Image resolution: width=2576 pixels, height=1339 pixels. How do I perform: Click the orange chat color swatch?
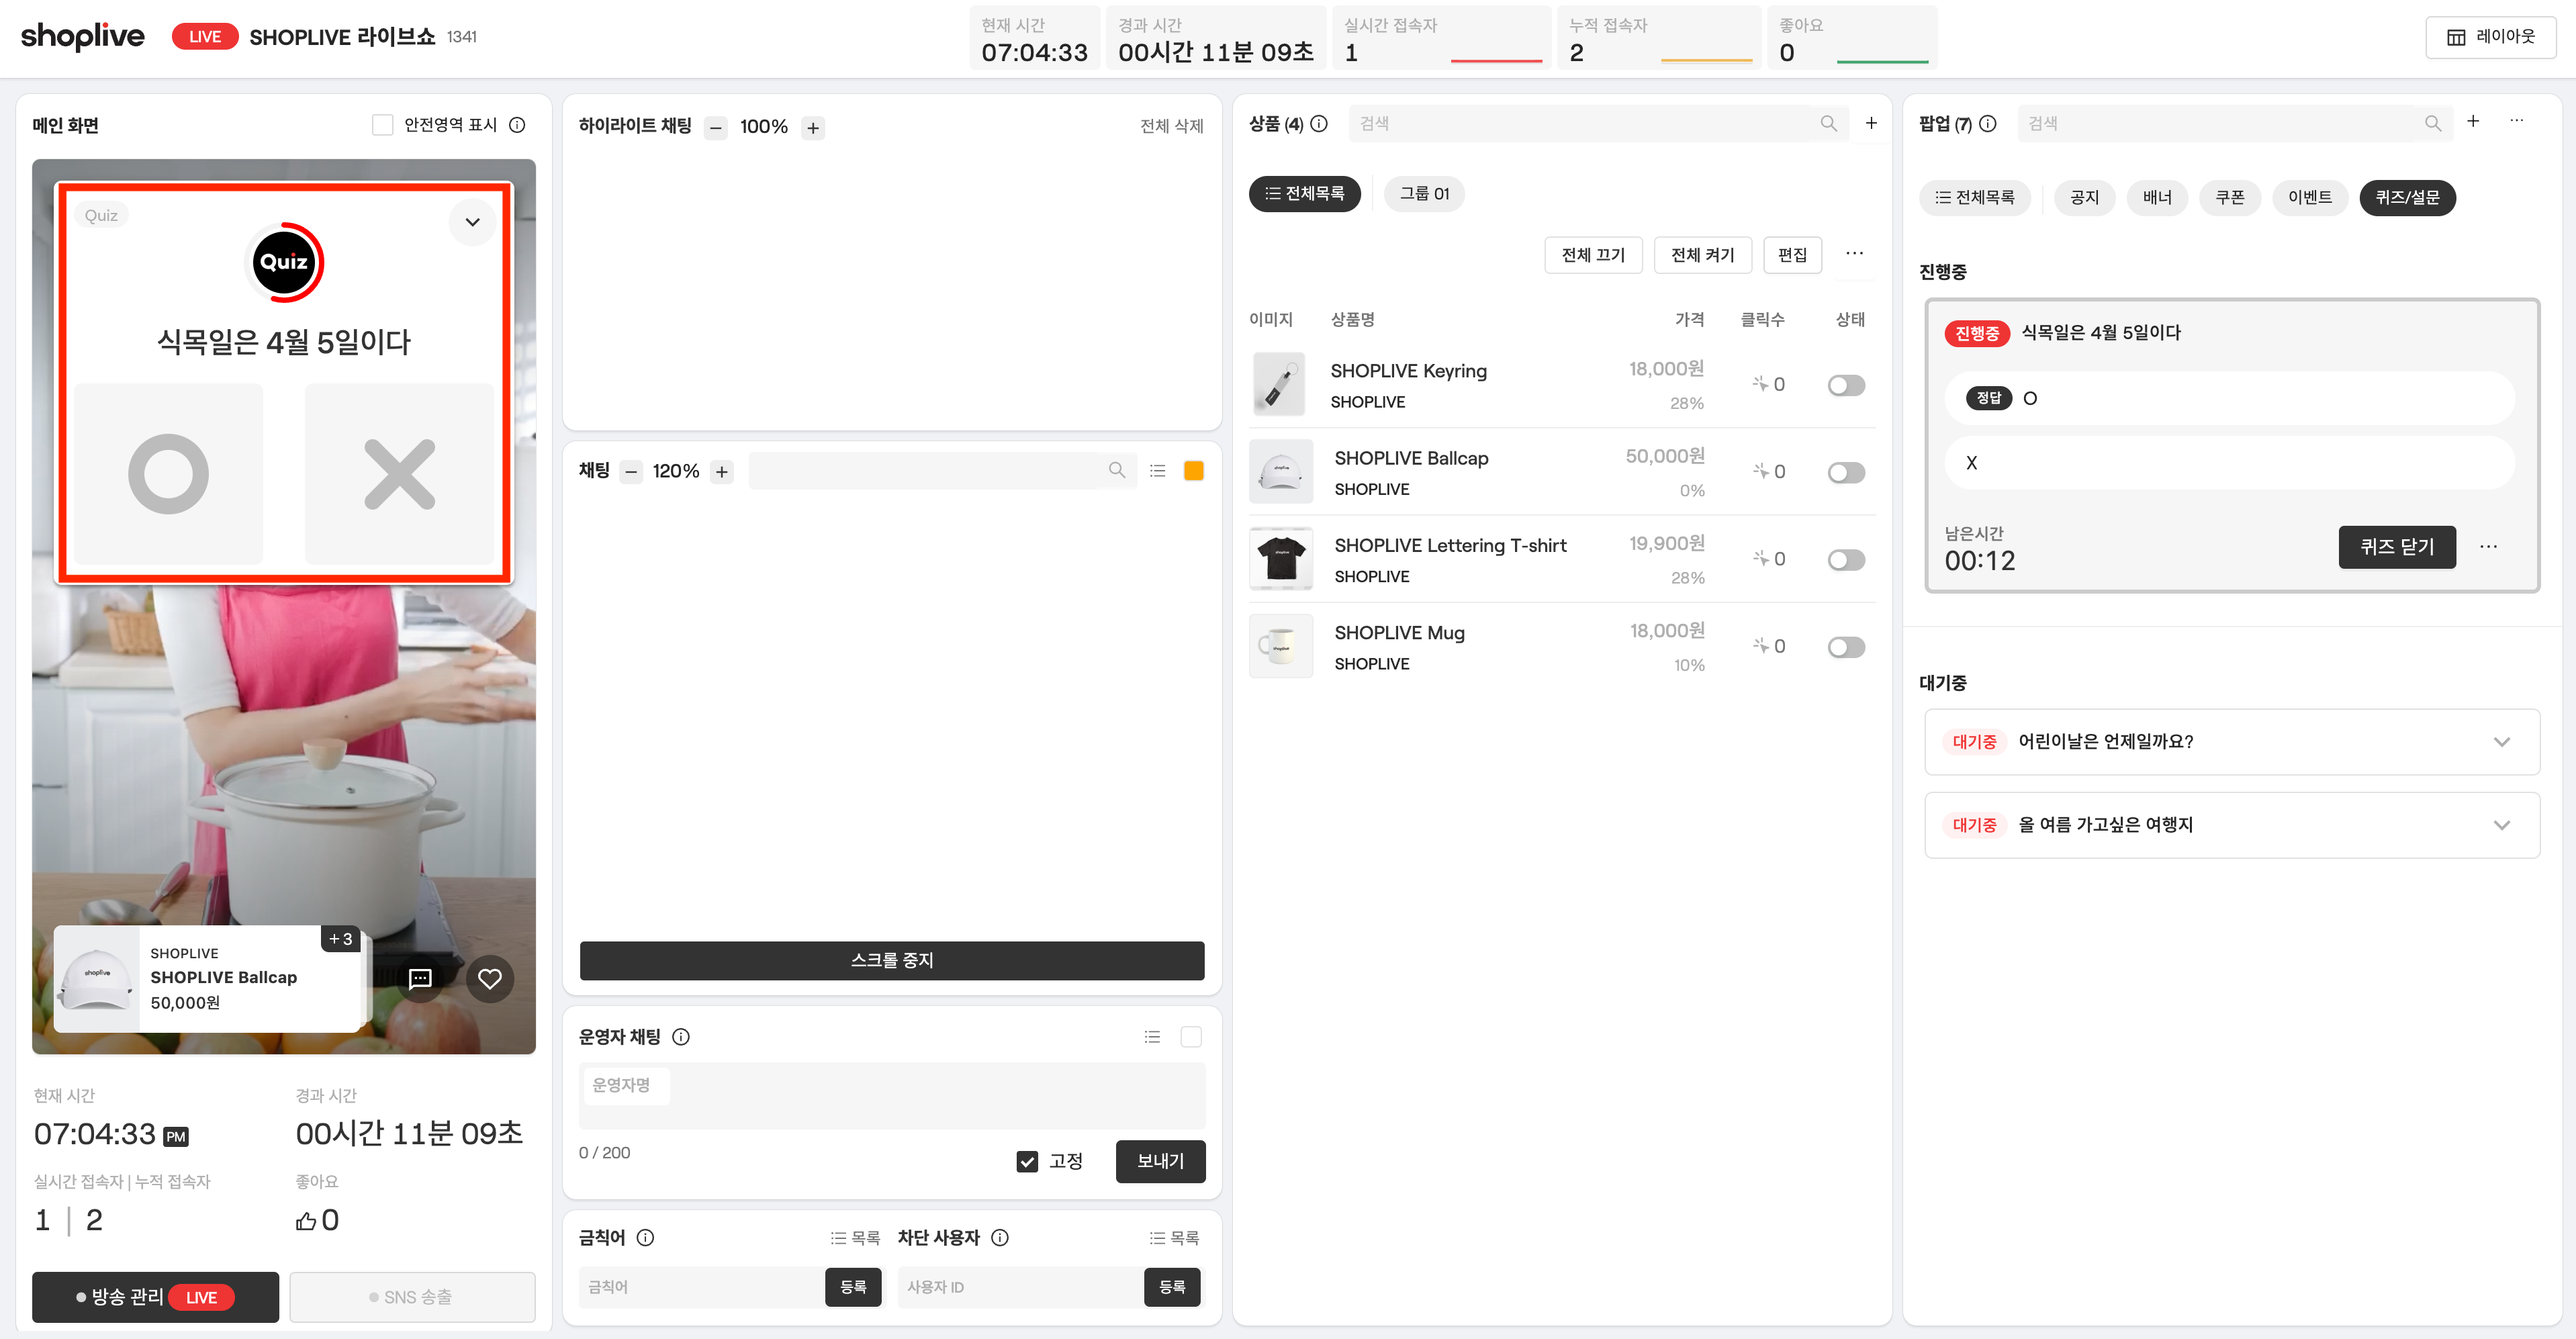[1193, 470]
